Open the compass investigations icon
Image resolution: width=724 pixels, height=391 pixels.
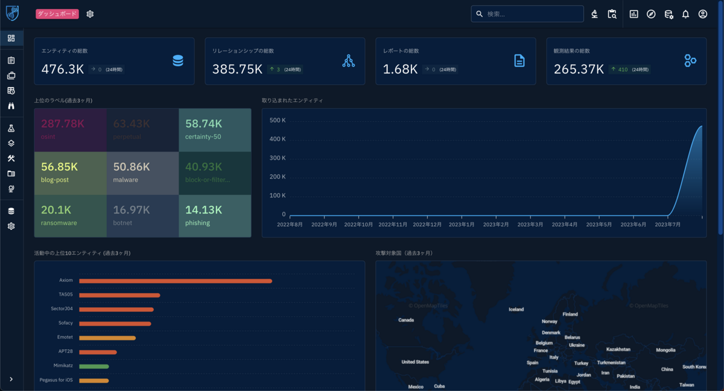pyautogui.click(x=651, y=14)
